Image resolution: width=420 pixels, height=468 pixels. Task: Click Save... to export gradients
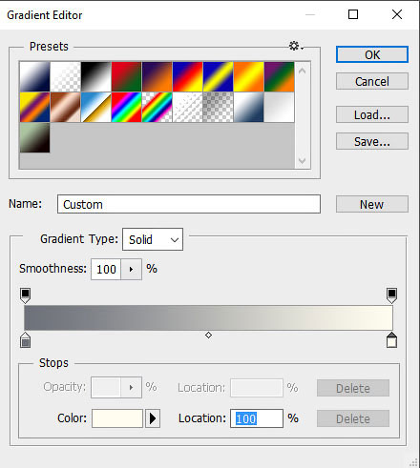(x=372, y=141)
